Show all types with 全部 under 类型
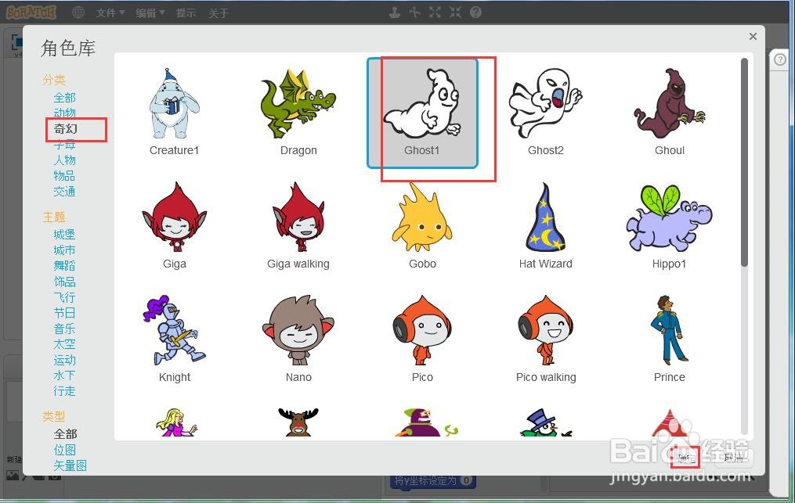 66,434
